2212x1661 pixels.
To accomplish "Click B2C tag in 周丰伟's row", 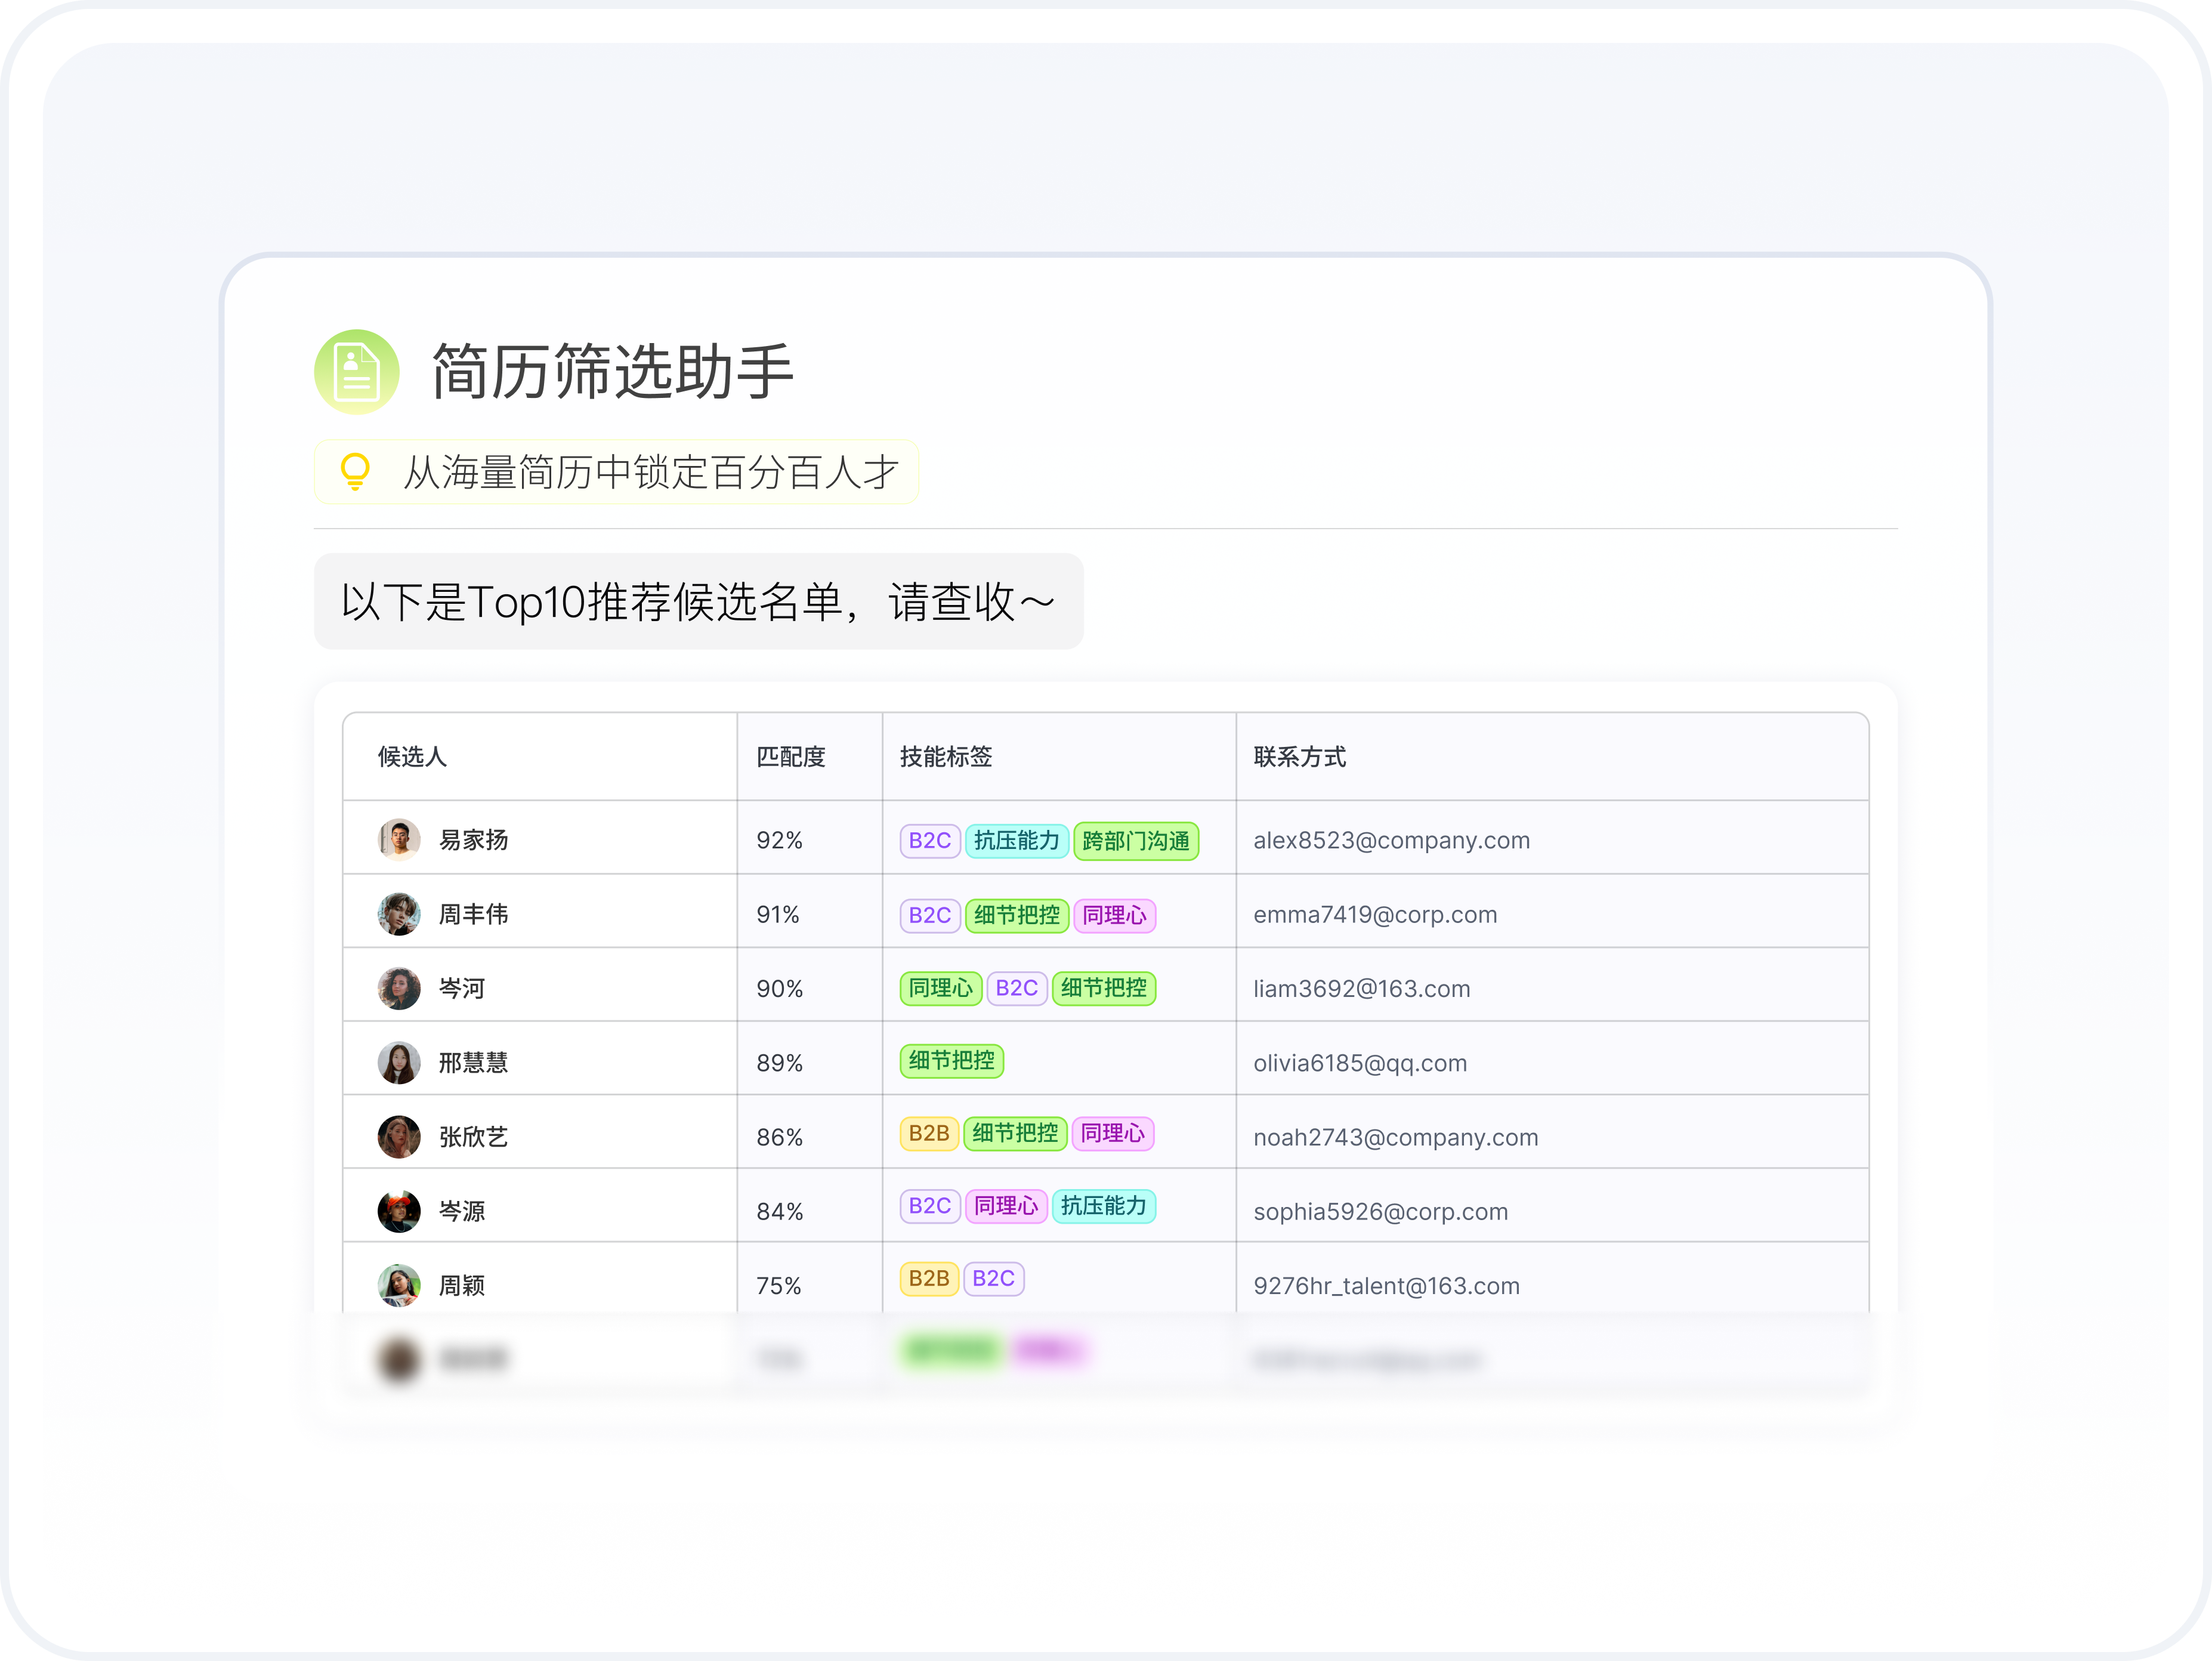I will (930, 915).
